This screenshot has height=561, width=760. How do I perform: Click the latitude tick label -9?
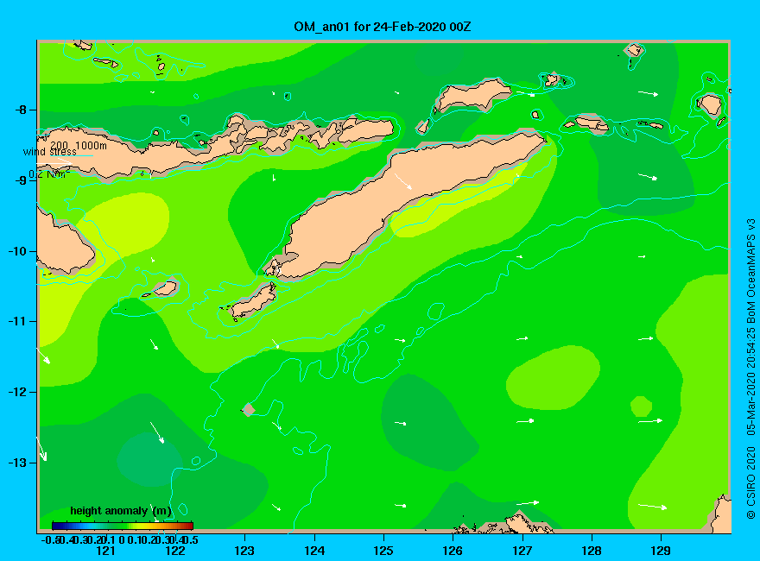click(x=21, y=180)
